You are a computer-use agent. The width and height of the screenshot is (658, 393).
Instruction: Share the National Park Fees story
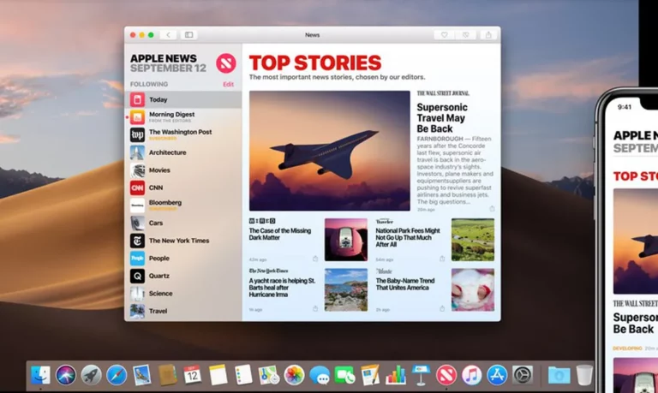coord(442,259)
